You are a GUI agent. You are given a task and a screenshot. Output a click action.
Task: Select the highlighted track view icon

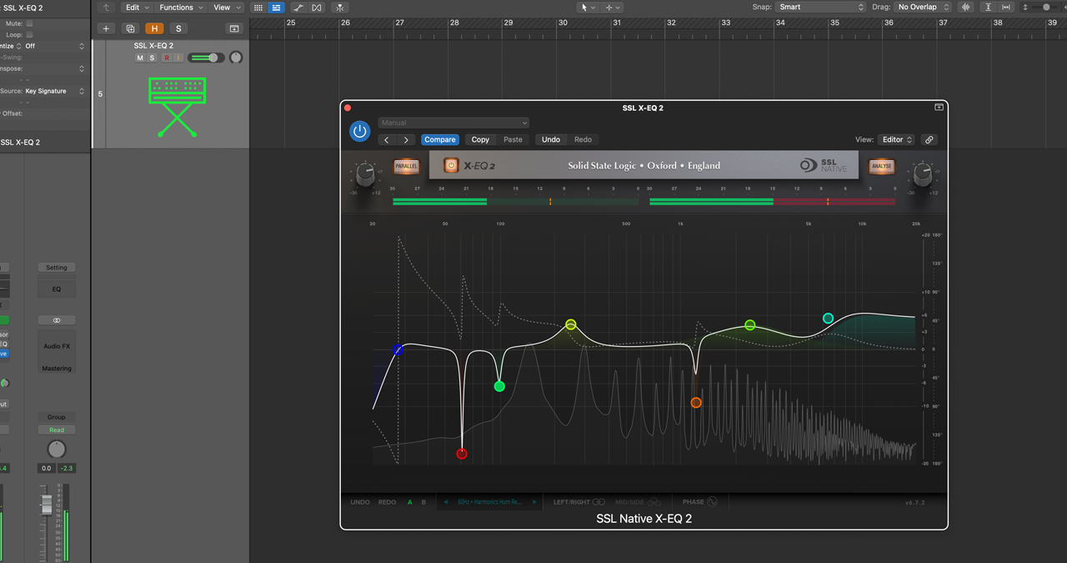coord(276,8)
